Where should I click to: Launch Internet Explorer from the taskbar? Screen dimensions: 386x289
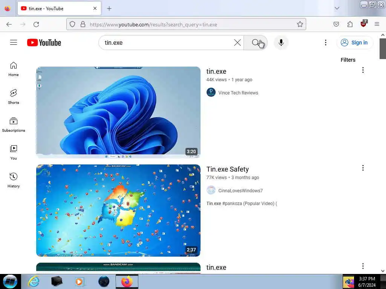coord(34,281)
